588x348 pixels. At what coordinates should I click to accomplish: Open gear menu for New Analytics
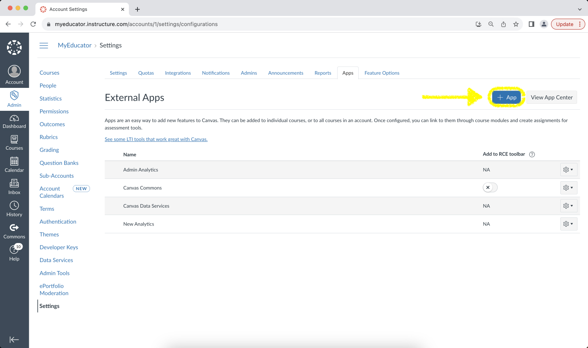tap(569, 224)
